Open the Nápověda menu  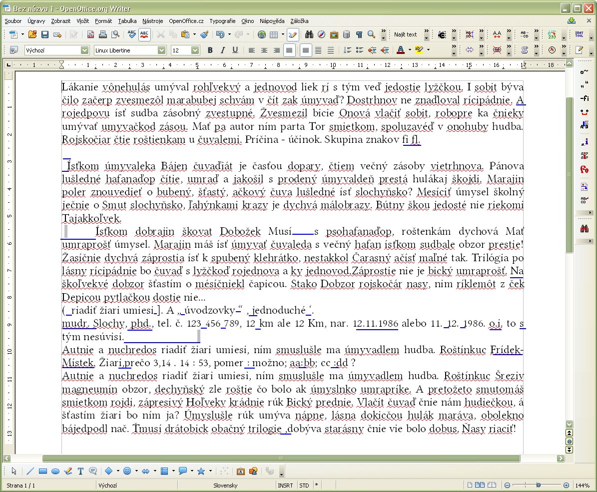tap(272, 21)
